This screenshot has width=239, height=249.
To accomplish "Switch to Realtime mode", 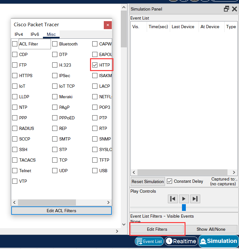I will coord(181,241).
